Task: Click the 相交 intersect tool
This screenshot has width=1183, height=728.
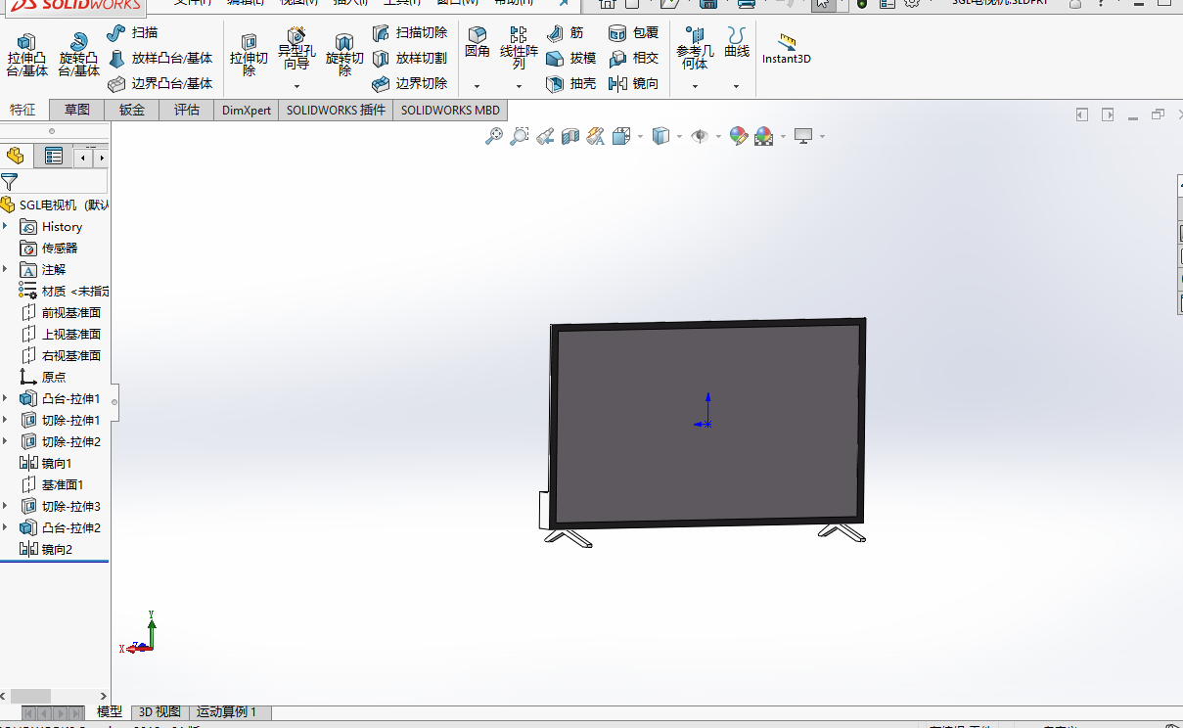Action: tap(633, 59)
